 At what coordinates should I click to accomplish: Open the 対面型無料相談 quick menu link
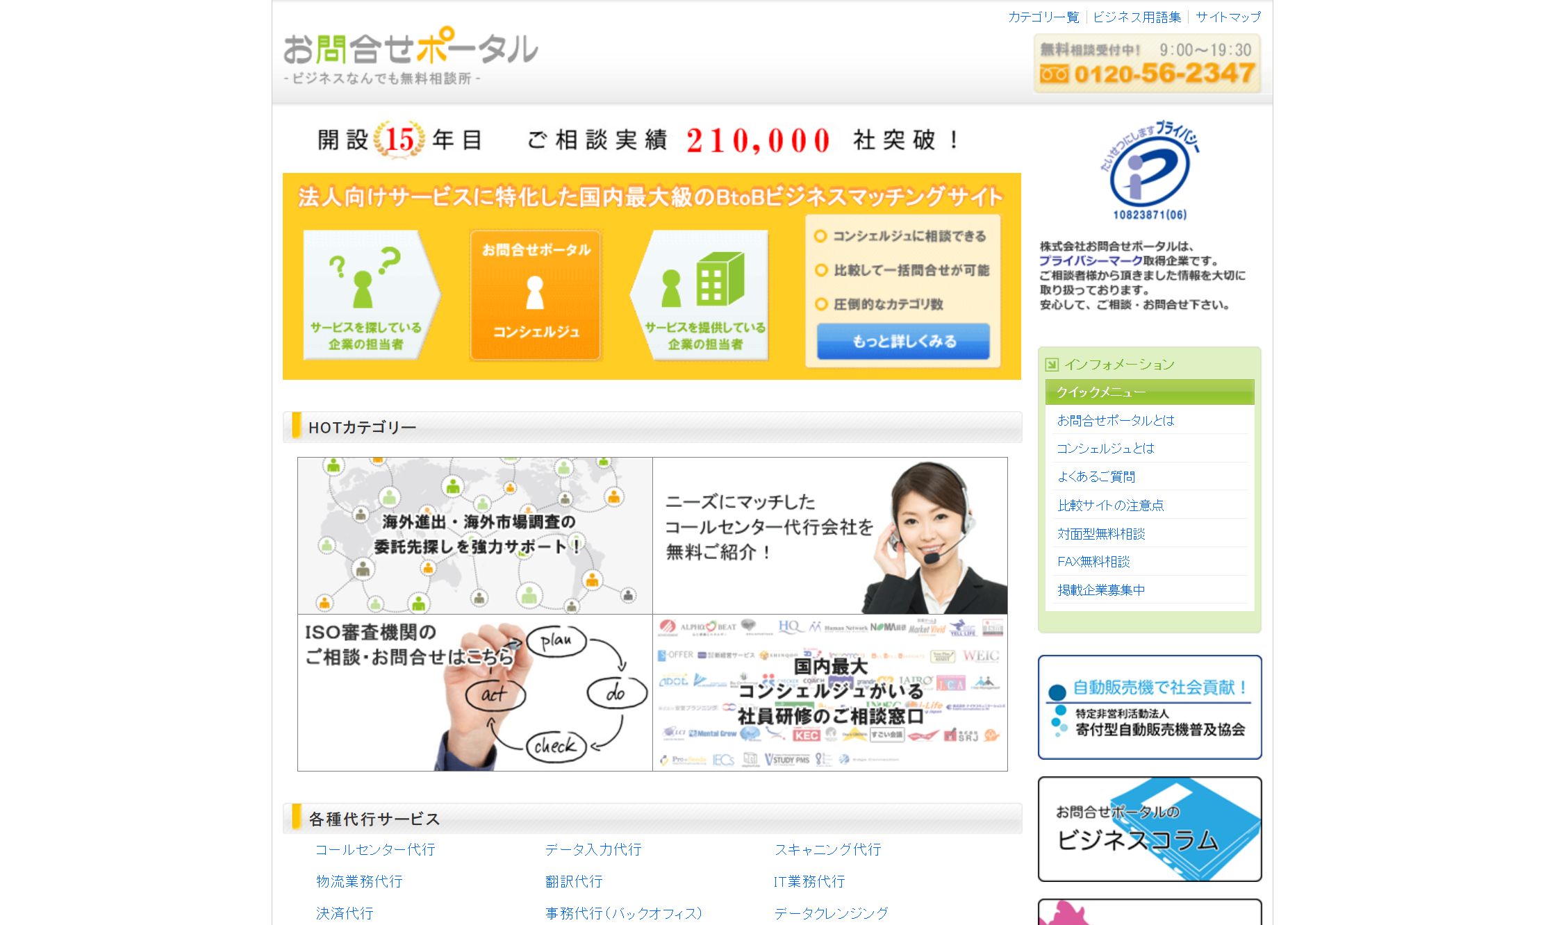pos(1101,533)
